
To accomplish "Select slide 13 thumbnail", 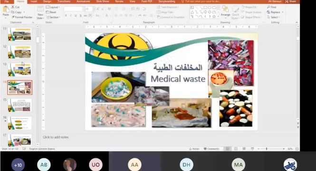I will [20, 70].
